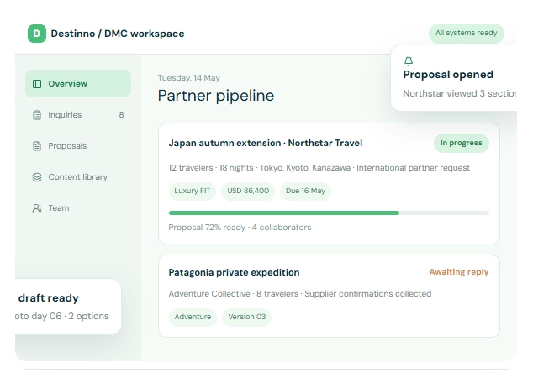Select the Luxury FIT tag
Viewport: 533px width, 378px height.
pyautogui.click(x=192, y=191)
